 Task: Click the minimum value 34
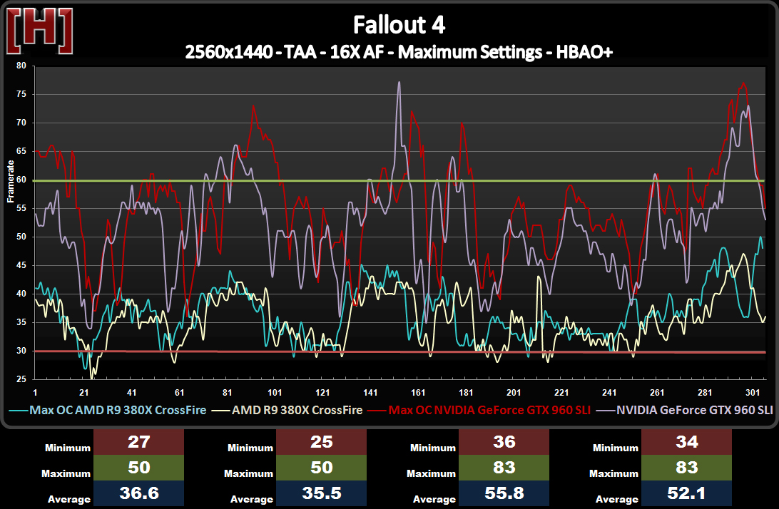tap(686, 442)
